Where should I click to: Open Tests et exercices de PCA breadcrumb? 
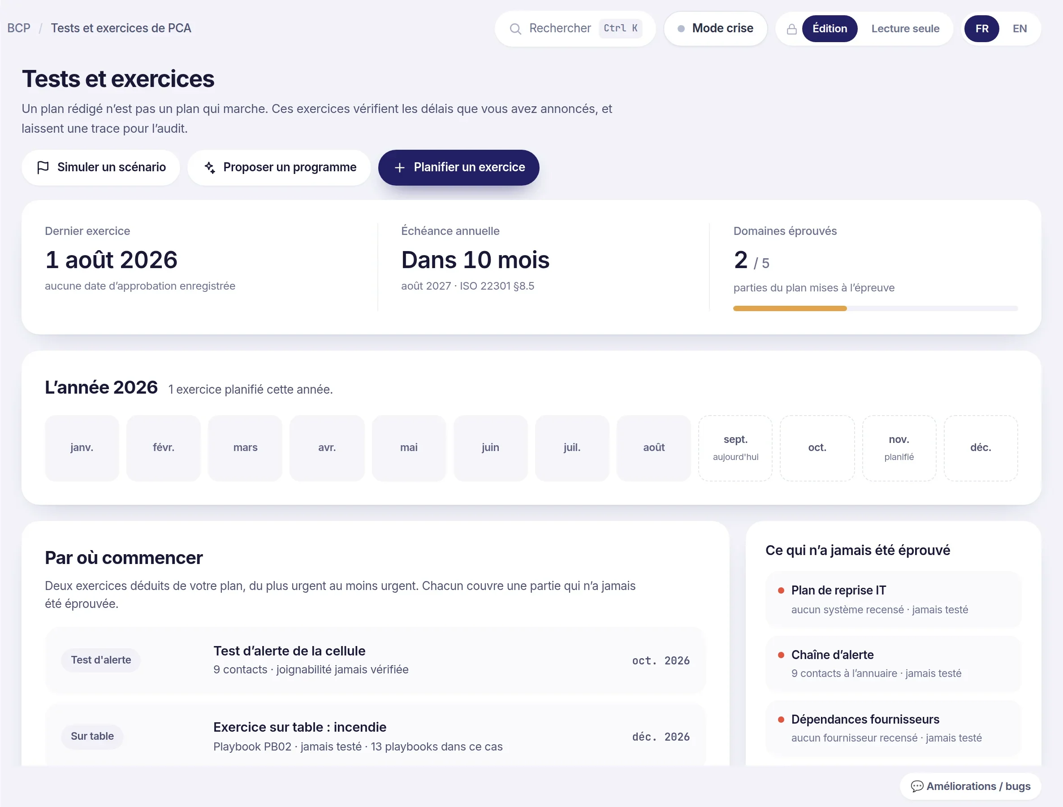(121, 28)
